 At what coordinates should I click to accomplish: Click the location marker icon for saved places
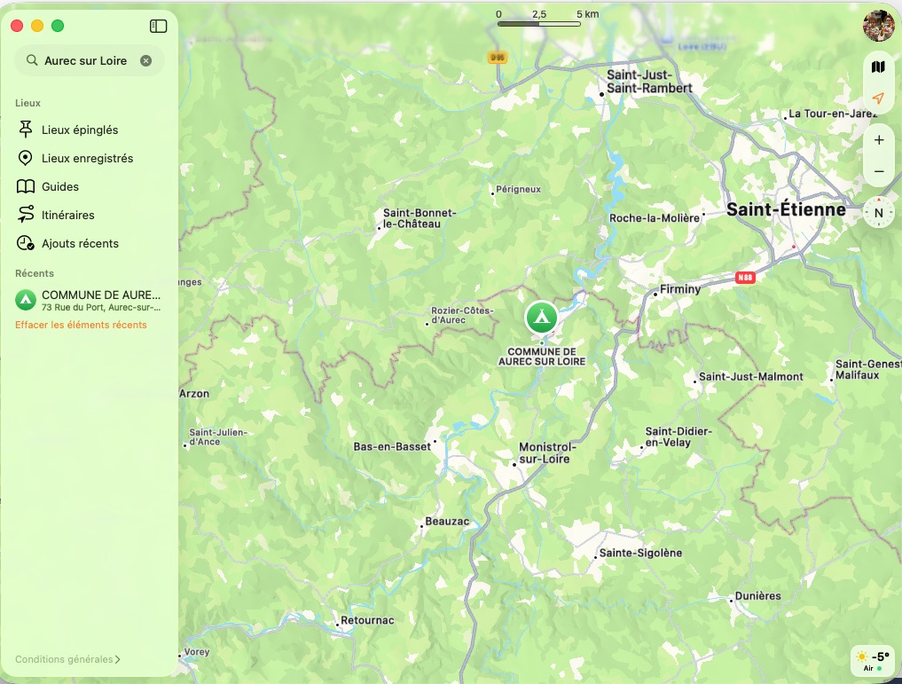click(26, 158)
